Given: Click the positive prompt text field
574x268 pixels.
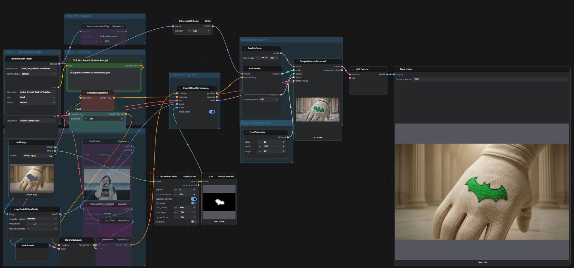Looking at the screenshot, I should pos(104,79).
